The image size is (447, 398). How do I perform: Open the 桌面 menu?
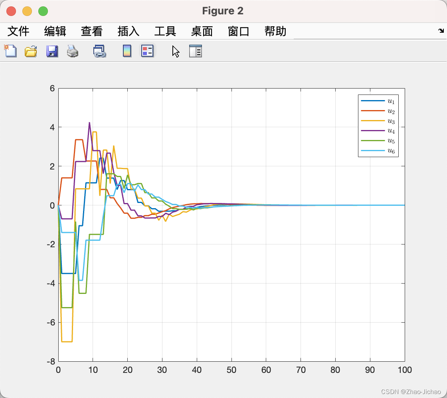[x=202, y=31]
